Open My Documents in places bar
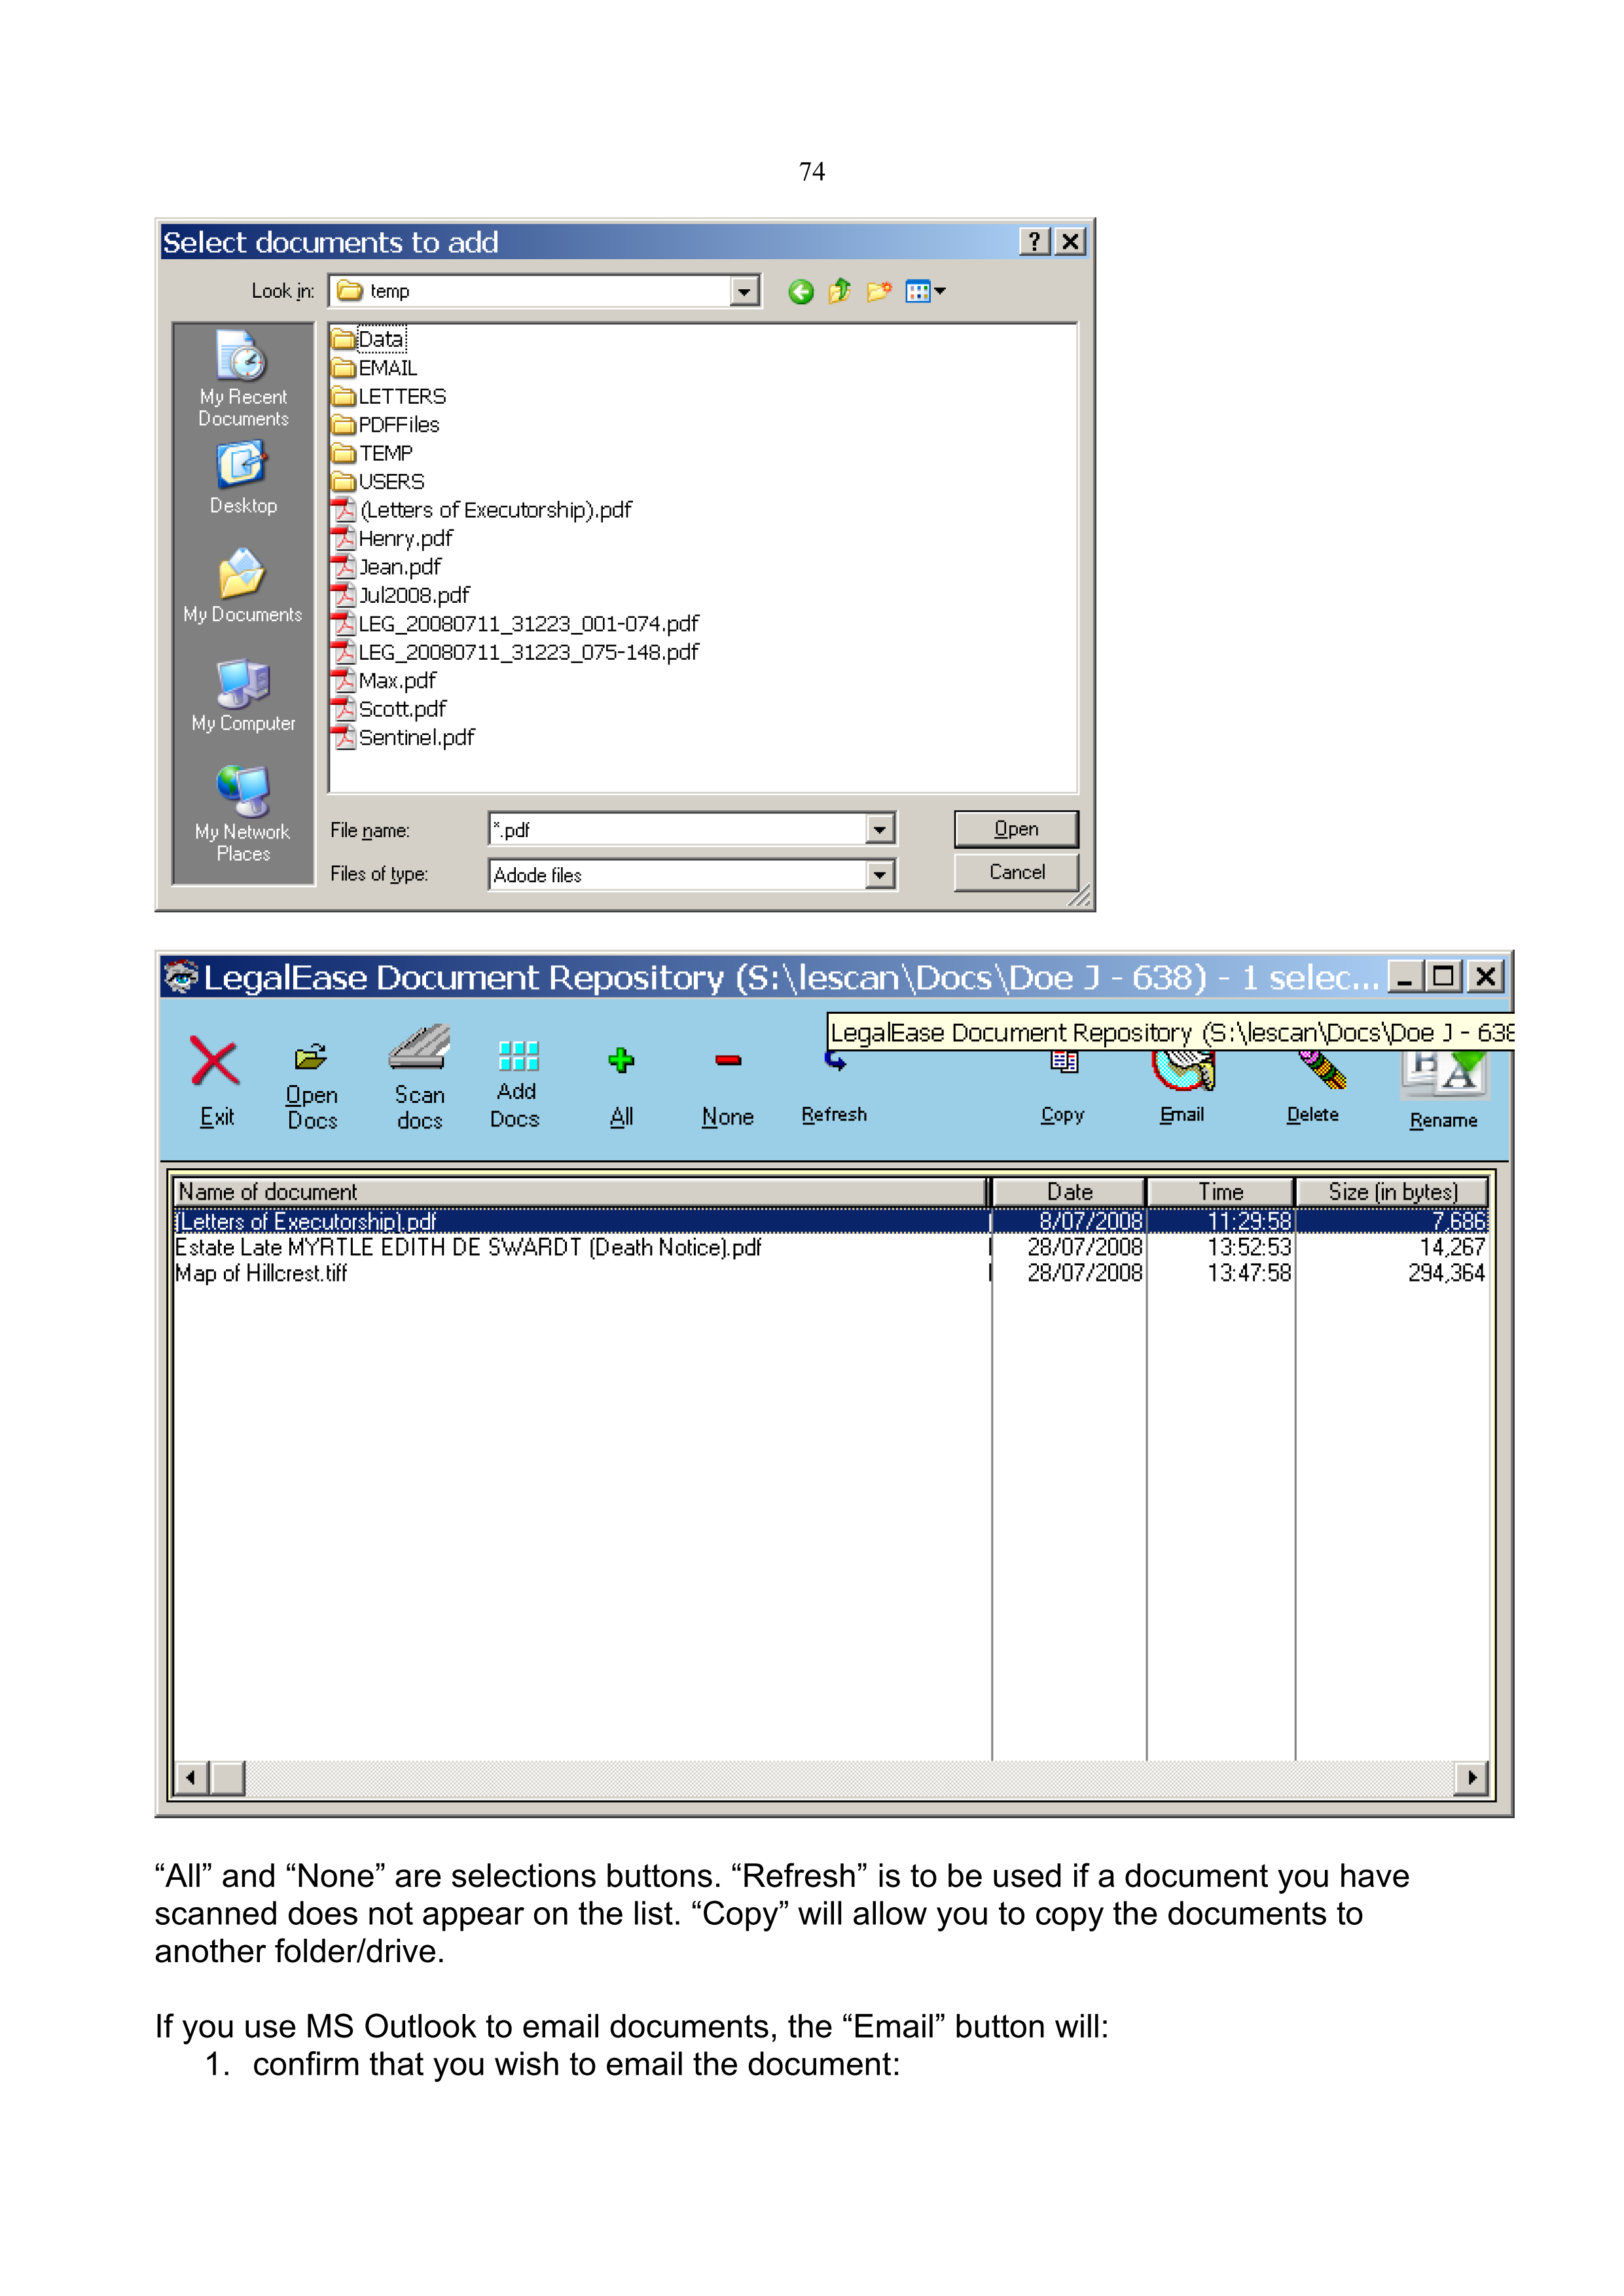Image resolution: width=1624 pixels, height=2296 pixels. coord(243,586)
